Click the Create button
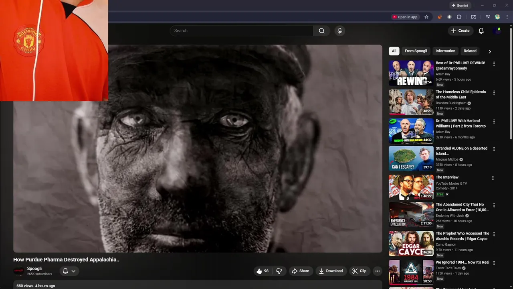Image resolution: width=513 pixels, height=289 pixels. [x=460, y=31]
